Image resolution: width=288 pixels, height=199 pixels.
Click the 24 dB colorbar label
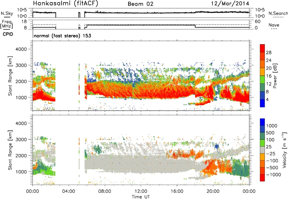click(269, 60)
